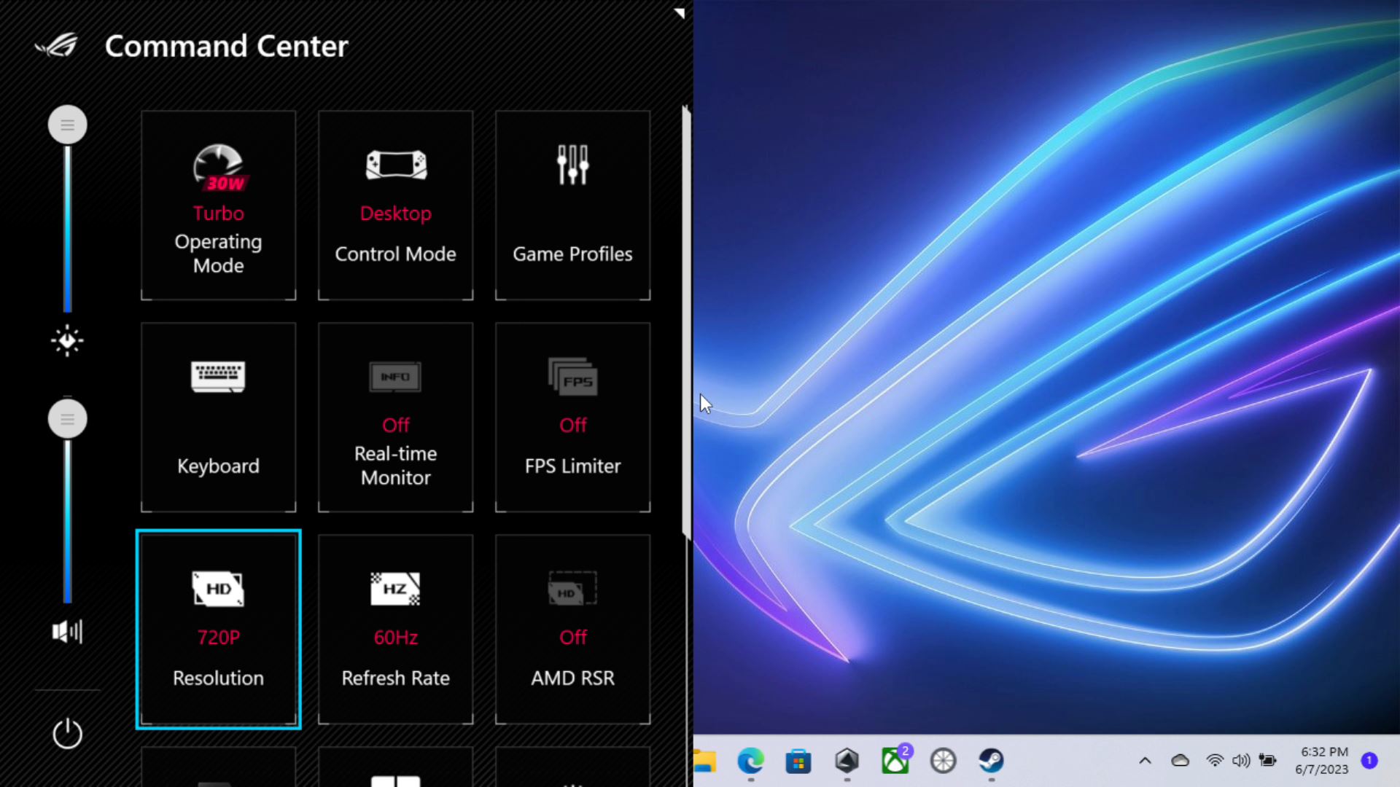Image resolution: width=1400 pixels, height=787 pixels.
Task: Change the 720P Resolution setting
Action: (x=218, y=629)
